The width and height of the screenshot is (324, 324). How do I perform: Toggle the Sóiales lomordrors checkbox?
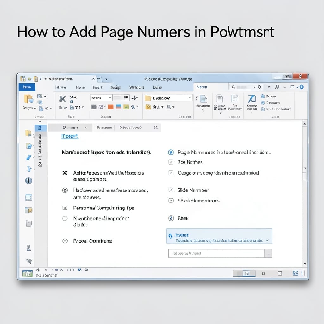(171, 200)
